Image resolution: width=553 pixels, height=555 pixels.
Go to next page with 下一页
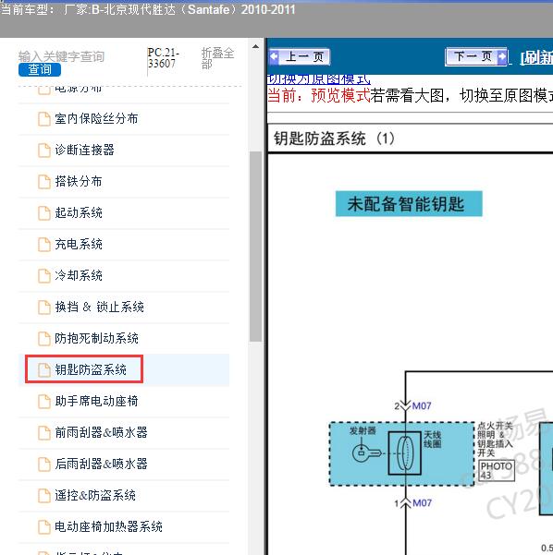[x=476, y=56]
